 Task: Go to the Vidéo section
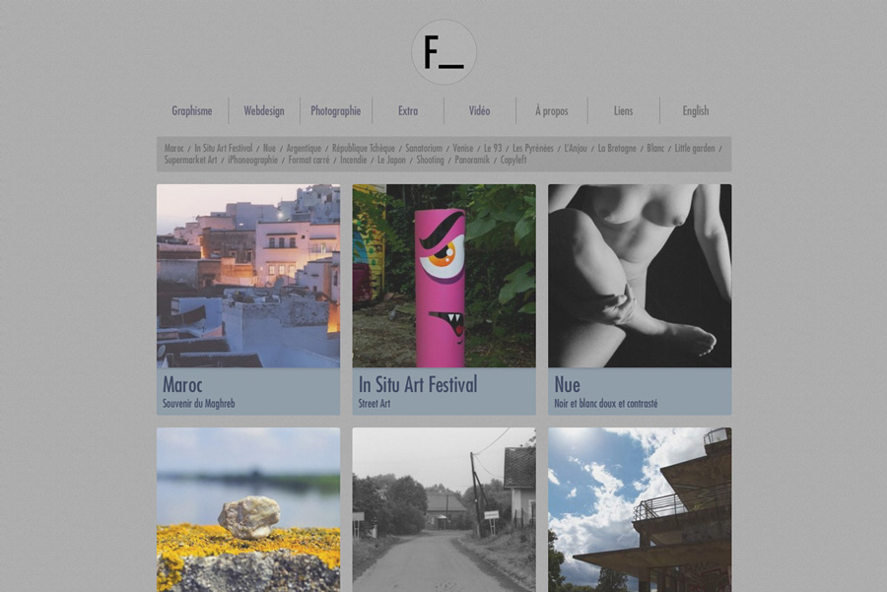coord(479,111)
